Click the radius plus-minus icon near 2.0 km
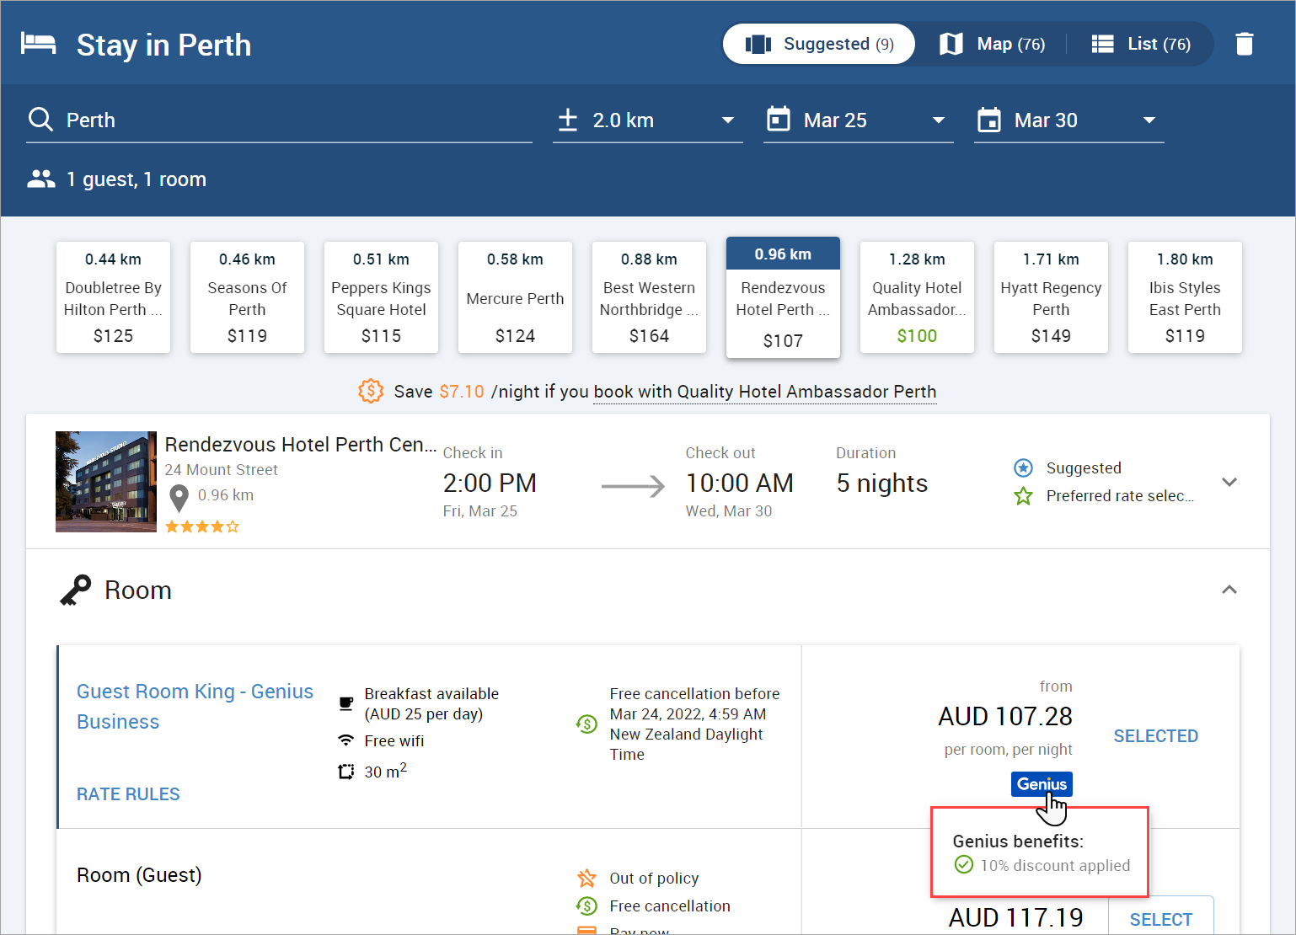Viewport: 1296px width, 935px height. coord(568,120)
